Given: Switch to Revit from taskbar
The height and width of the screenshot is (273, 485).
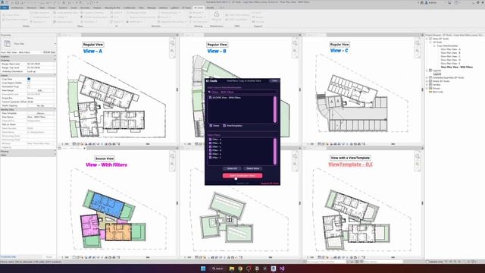Looking at the screenshot, I should click(274, 268).
